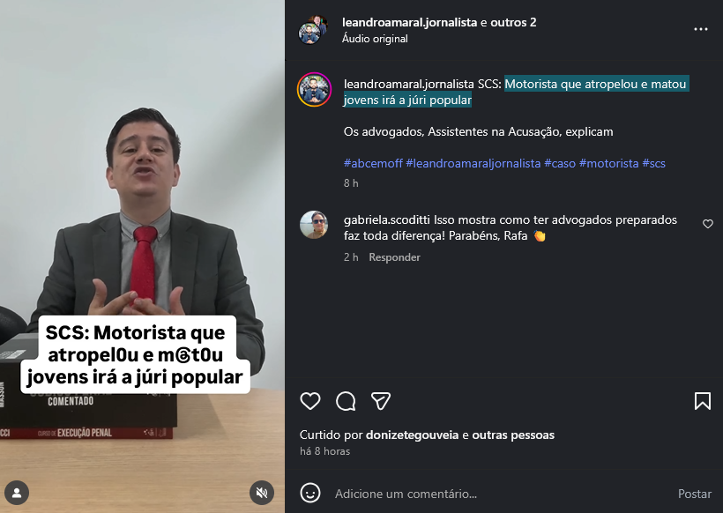The height and width of the screenshot is (513, 723).
Task: Share the post with the paper plane icon
Action: point(381,401)
